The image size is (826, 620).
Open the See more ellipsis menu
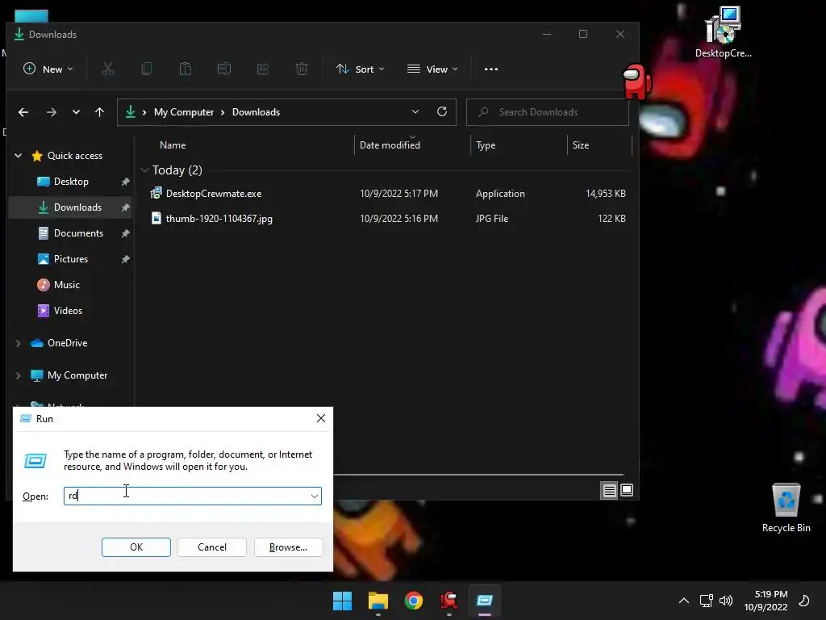pyautogui.click(x=491, y=69)
